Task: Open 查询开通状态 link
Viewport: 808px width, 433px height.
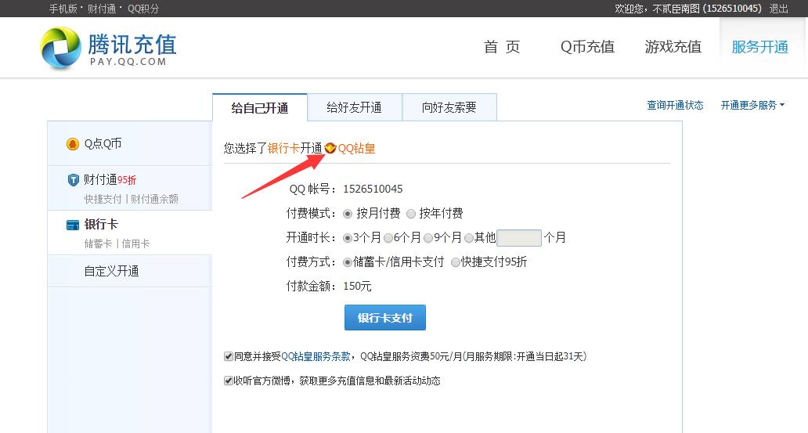Action: [x=675, y=105]
